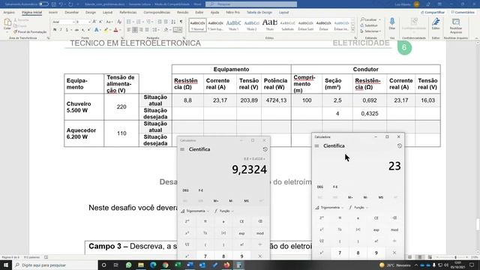
Task: Open the Selecionar dropdown
Action: tap(370, 31)
